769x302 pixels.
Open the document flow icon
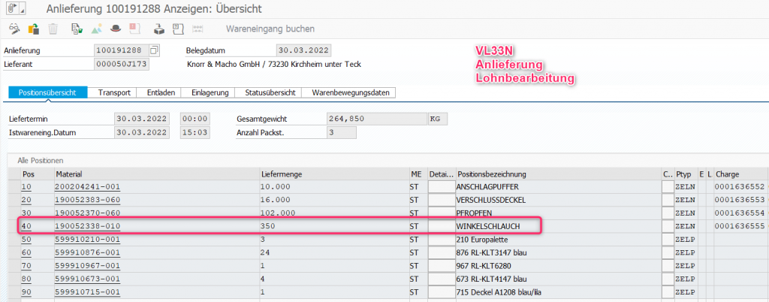76,29
